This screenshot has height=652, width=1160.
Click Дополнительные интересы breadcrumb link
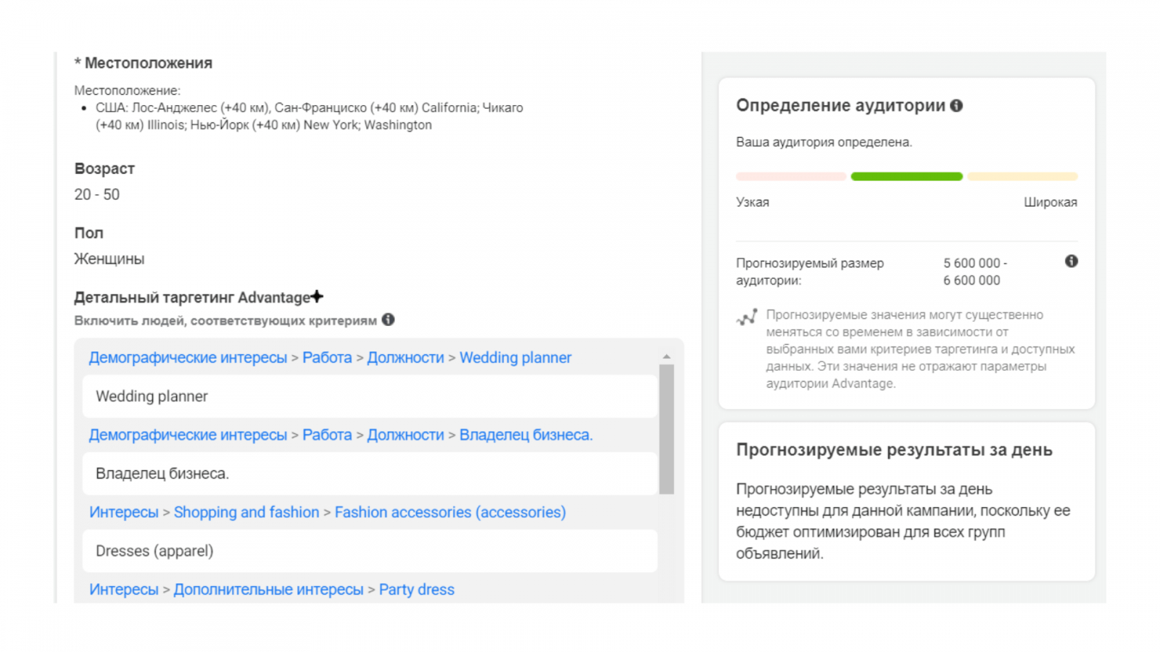pyautogui.click(x=268, y=590)
